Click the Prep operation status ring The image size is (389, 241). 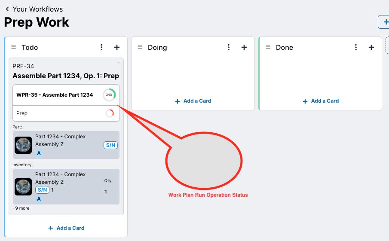click(110, 113)
